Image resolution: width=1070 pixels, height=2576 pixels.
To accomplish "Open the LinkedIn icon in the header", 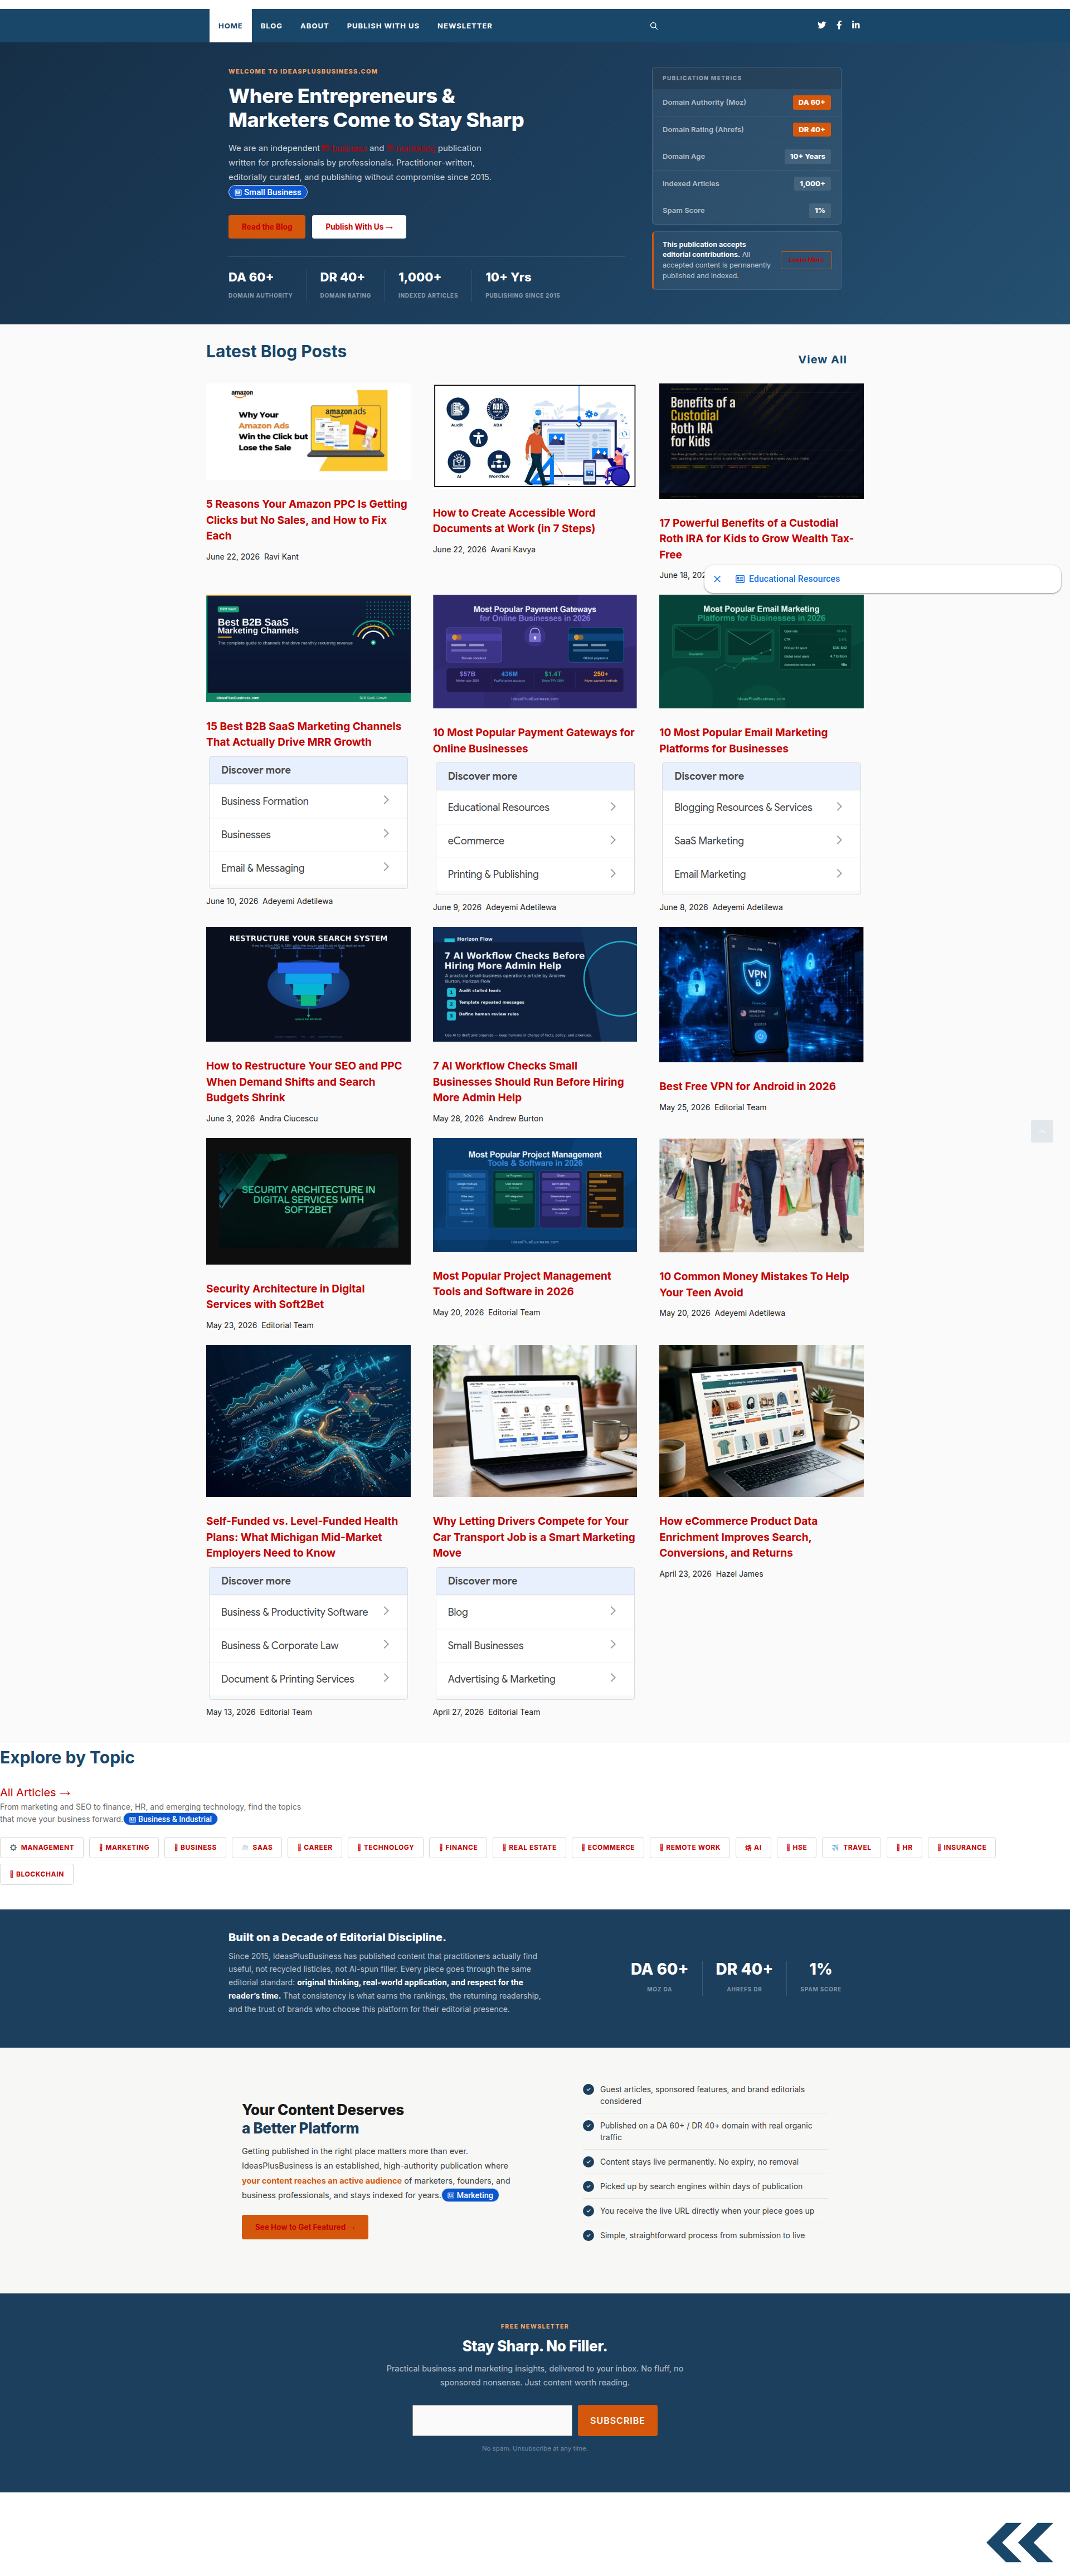I will tap(856, 25).
